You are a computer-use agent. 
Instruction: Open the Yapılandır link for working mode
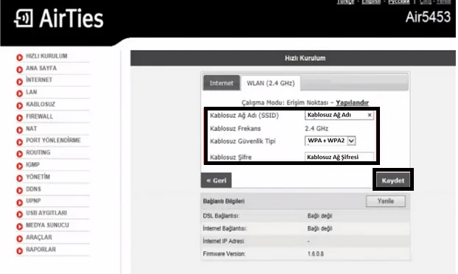point(352,102)
